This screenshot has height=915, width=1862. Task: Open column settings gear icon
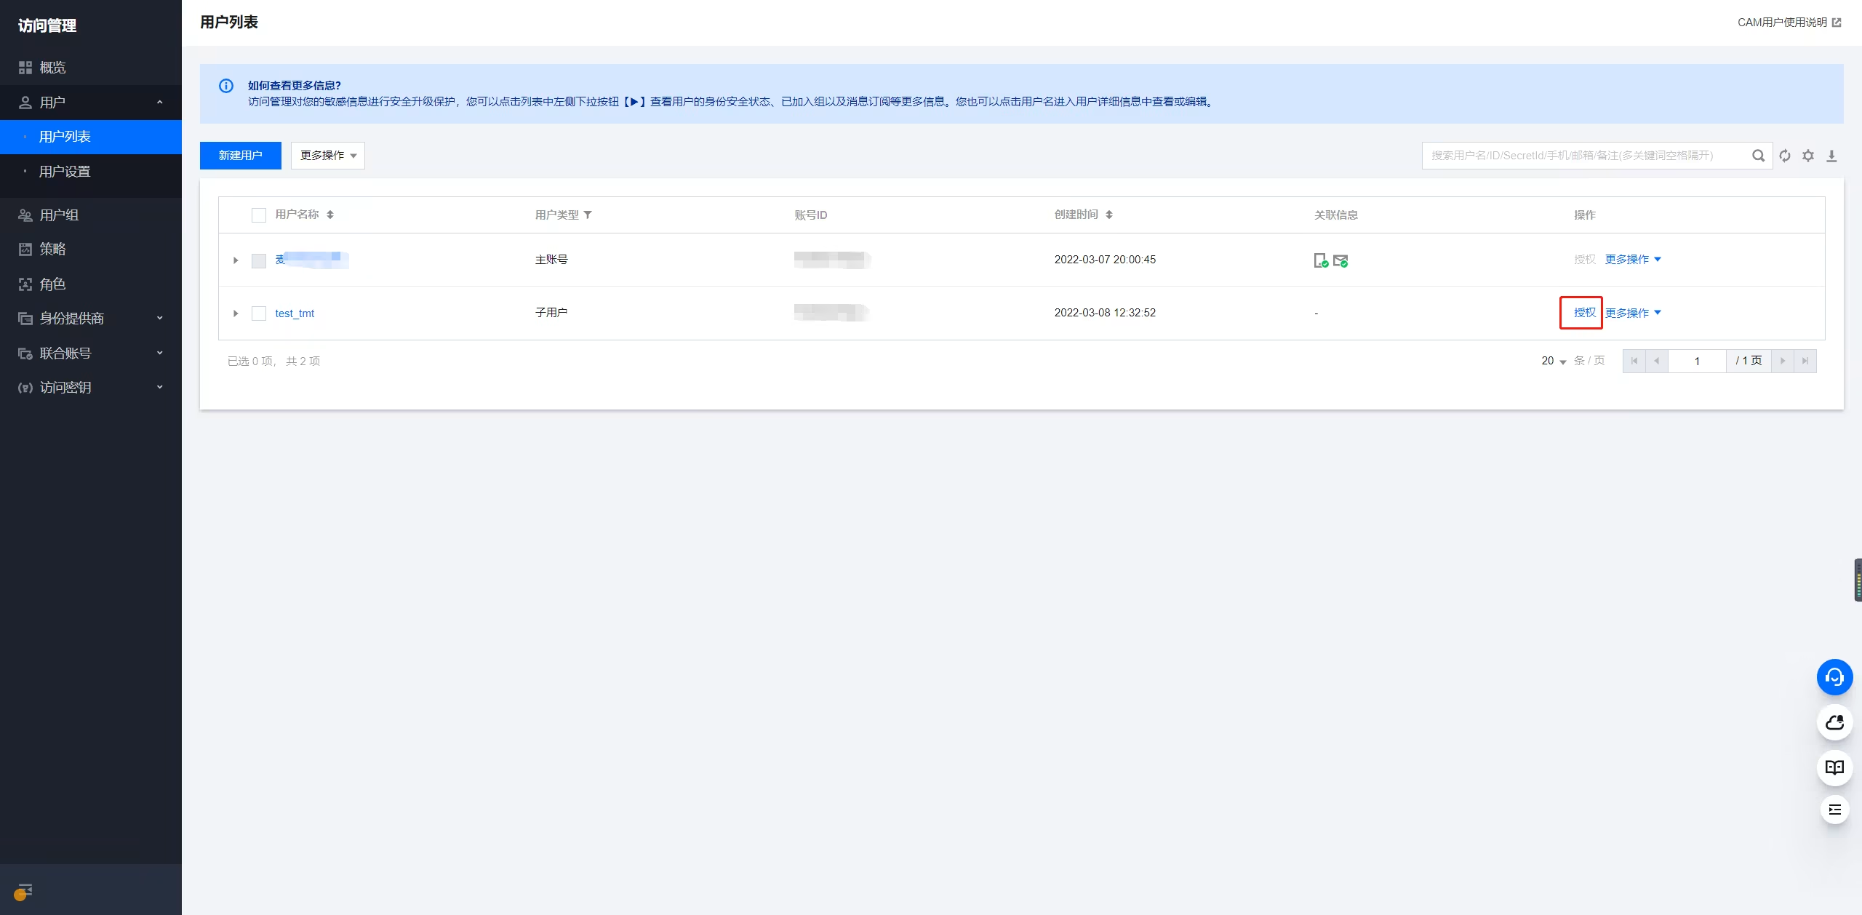[x=1808, y=156]
